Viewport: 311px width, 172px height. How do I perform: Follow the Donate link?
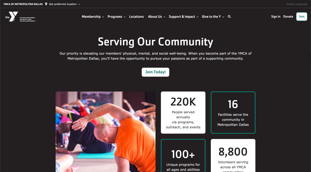[288, 17]
